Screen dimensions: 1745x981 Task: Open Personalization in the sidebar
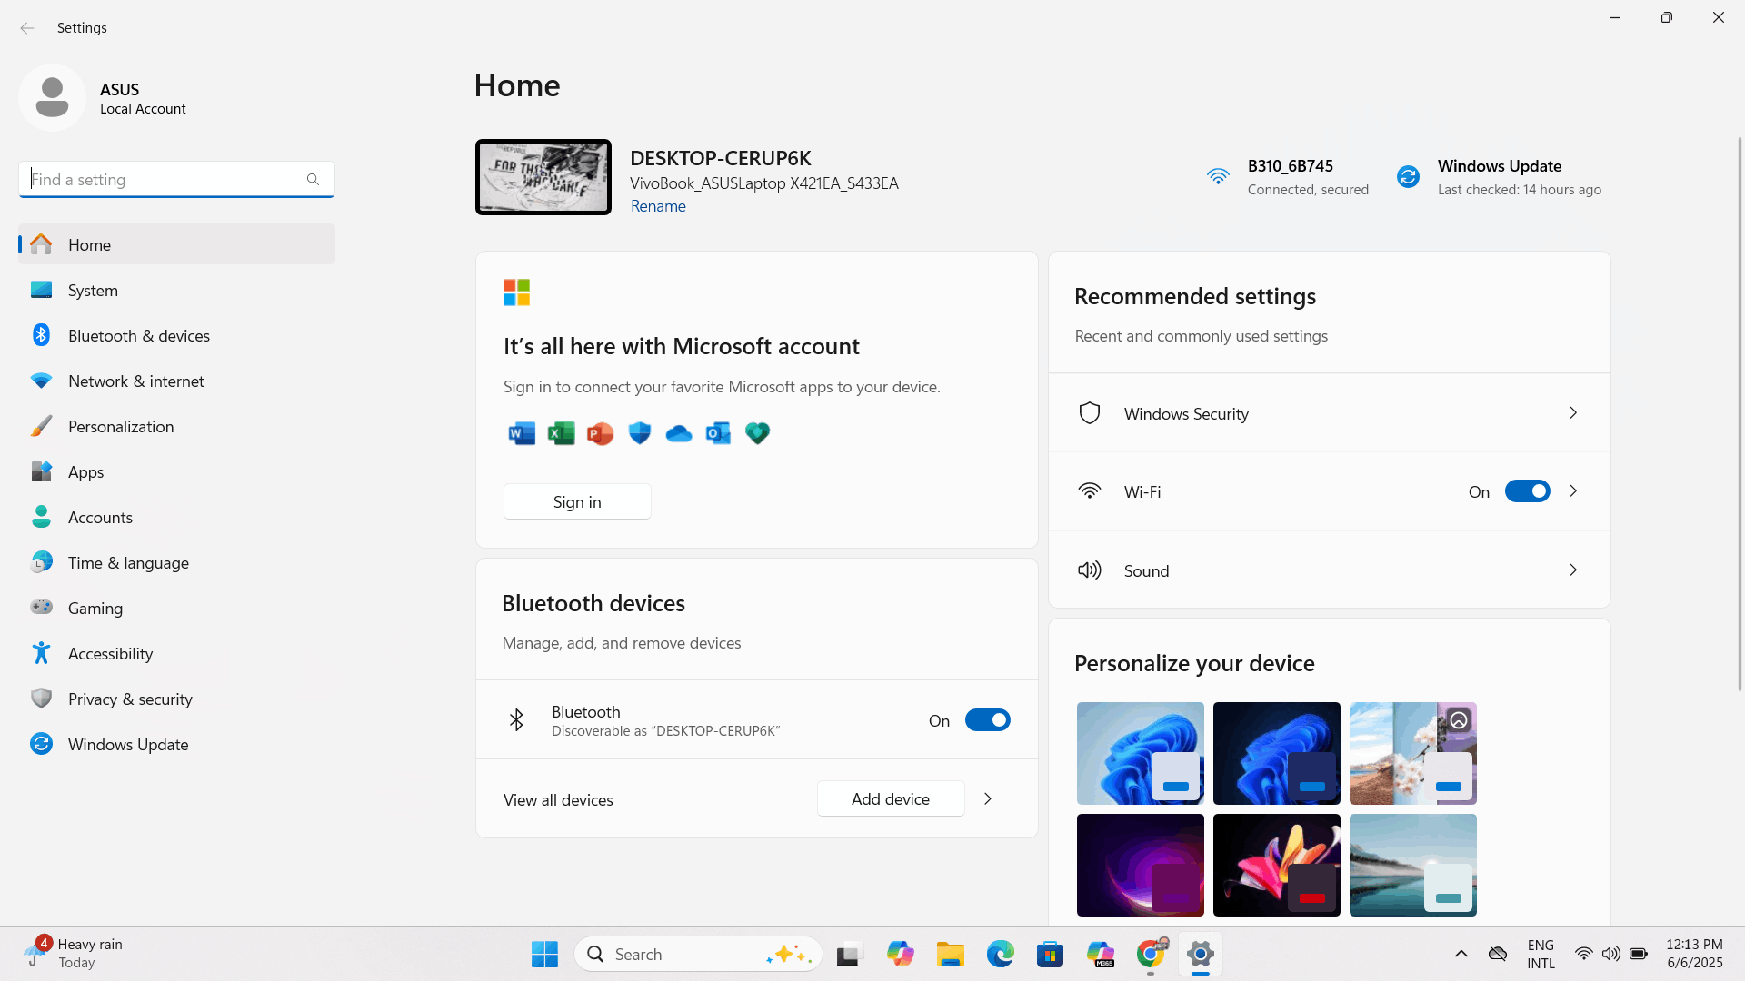[x=121, y=427]
